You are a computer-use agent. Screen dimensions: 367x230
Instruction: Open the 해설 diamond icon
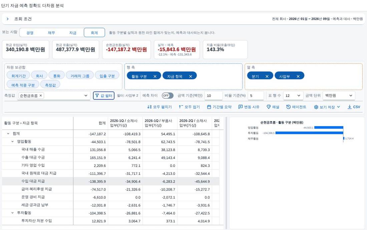(x=269, y=107)
